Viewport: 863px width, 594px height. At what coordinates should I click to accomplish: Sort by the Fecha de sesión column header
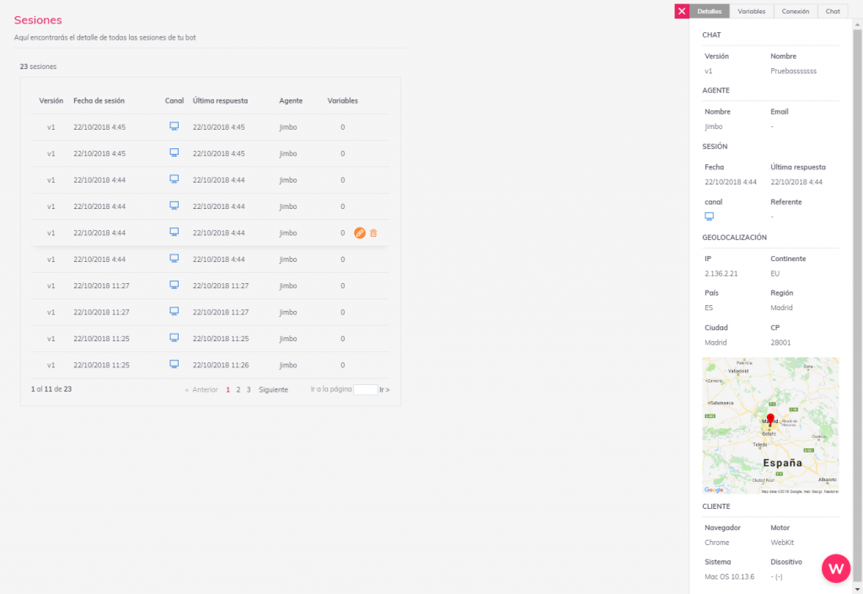click(99, 101)
